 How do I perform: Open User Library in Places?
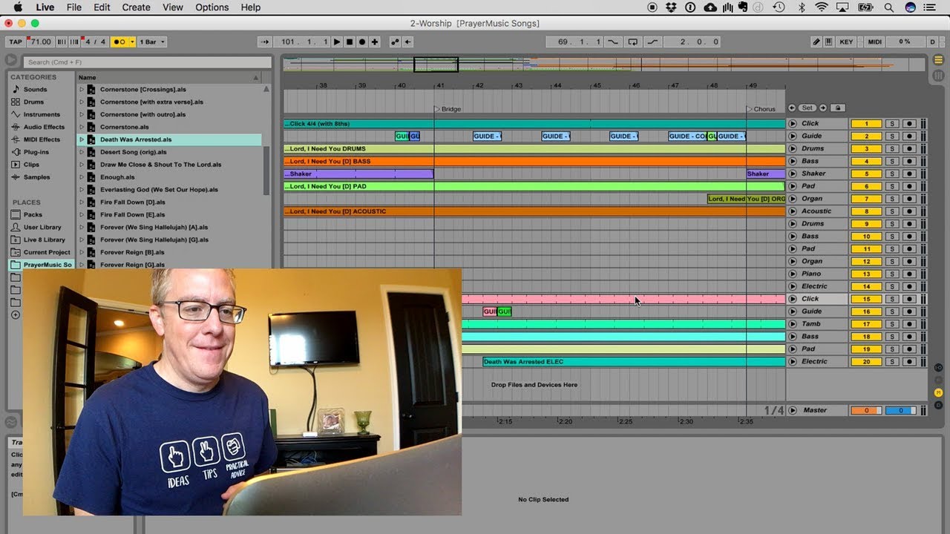point(42,227)
